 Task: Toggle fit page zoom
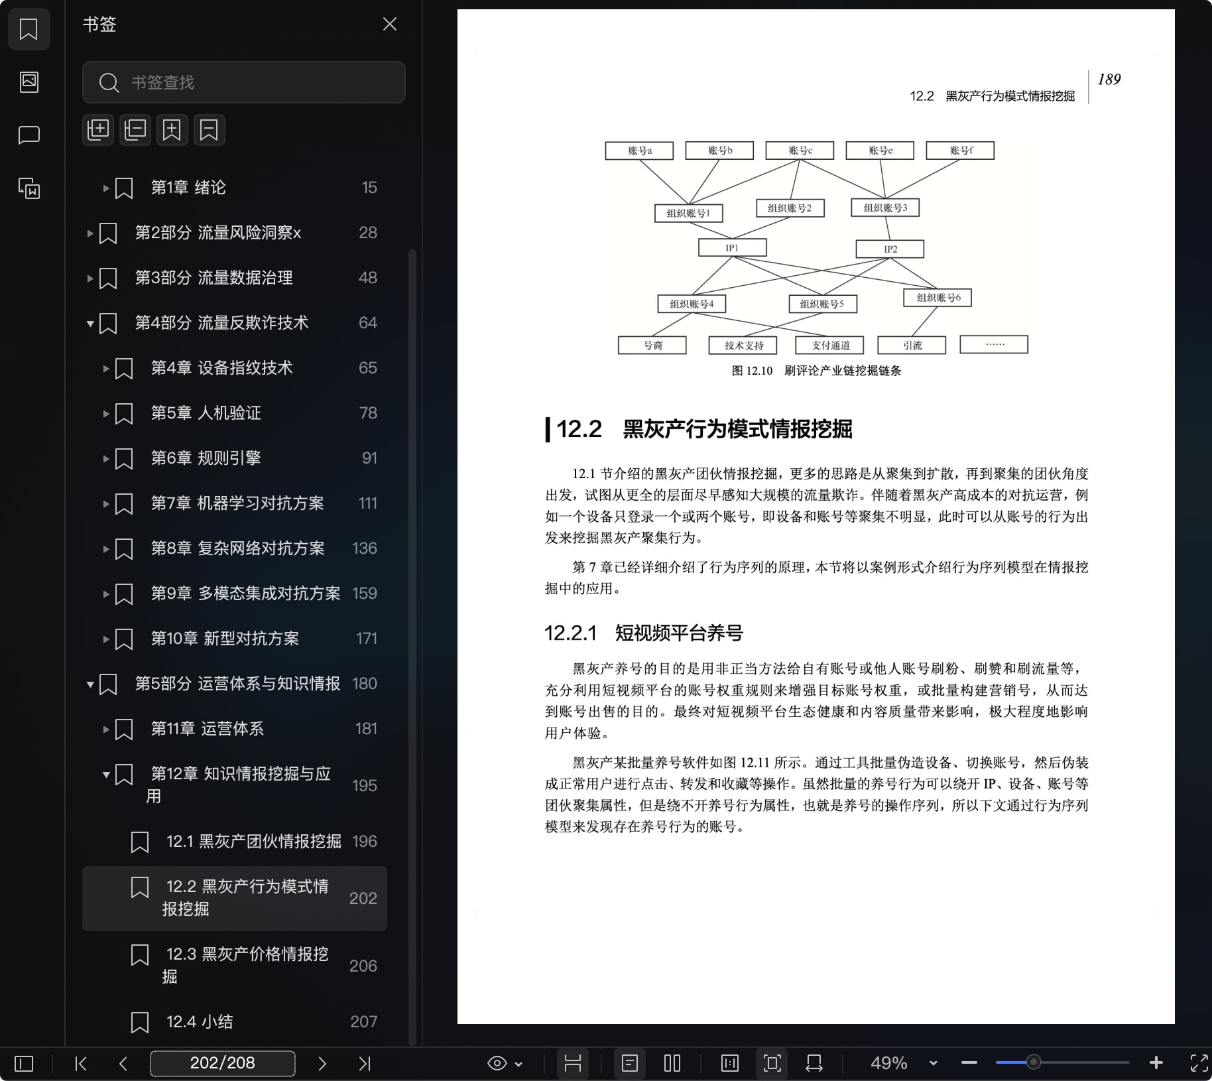pyautogui.click(x=772, y=1064)
